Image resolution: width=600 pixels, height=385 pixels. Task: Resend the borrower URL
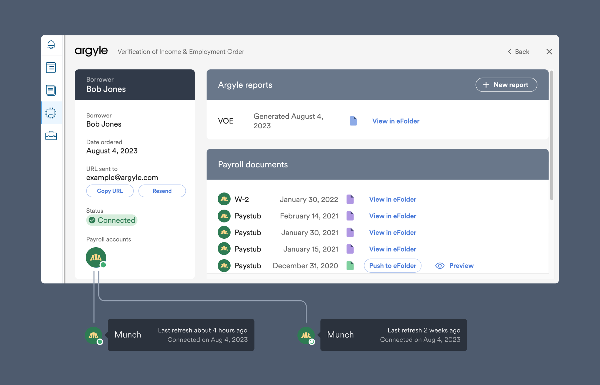pos(162,191)
